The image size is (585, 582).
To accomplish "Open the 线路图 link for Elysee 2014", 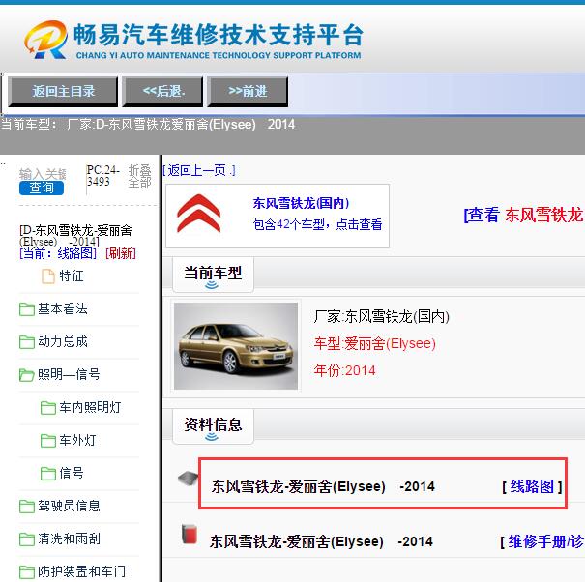I will [x=532, y=486].
